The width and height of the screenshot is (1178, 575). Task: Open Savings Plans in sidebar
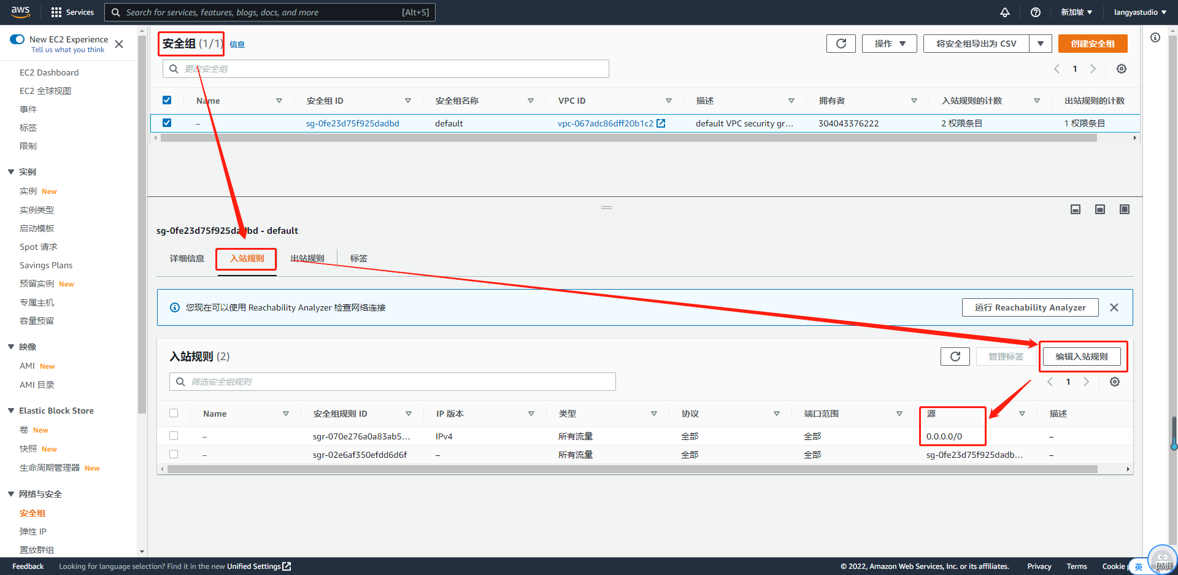point(46,265)
